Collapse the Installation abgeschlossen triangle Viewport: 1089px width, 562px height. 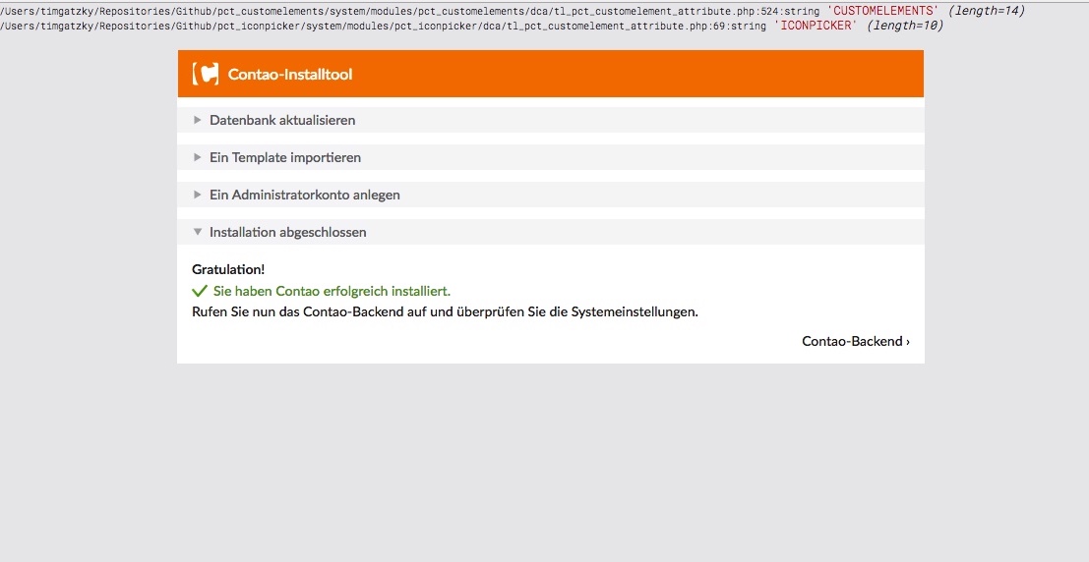tap(198, 233)
